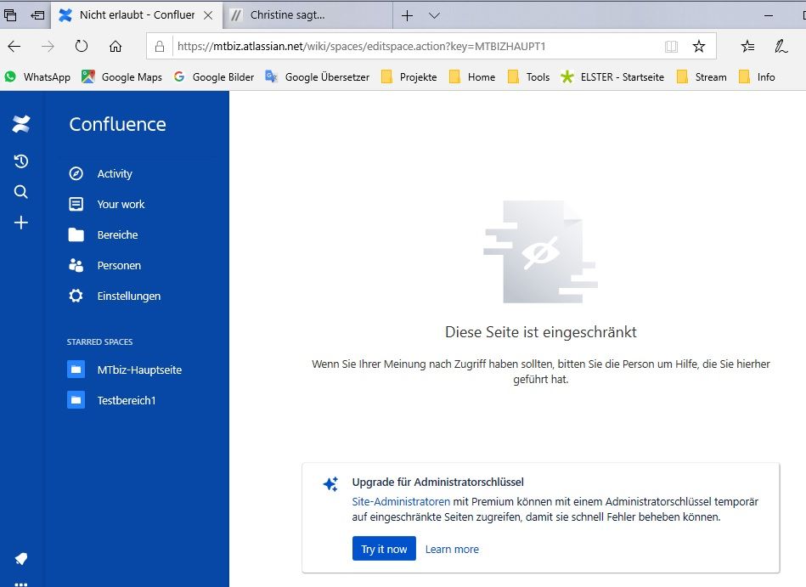806x587 pixels.
Task: Reload the page with refresh icon
Action: [x=82, y=46]
